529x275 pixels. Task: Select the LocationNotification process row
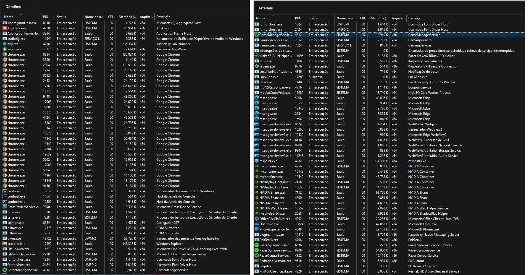tap(389, 72)
